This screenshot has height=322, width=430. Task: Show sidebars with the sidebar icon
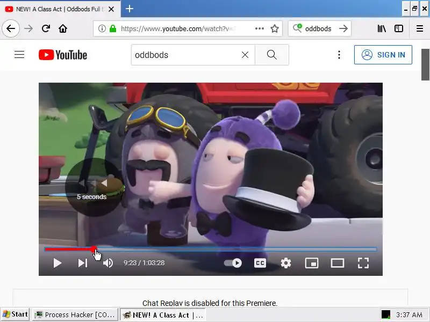pos(399,28)
